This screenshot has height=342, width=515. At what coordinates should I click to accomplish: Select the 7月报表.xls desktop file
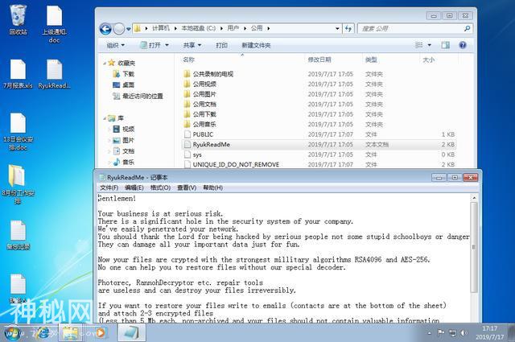click(x=18, y=74)
